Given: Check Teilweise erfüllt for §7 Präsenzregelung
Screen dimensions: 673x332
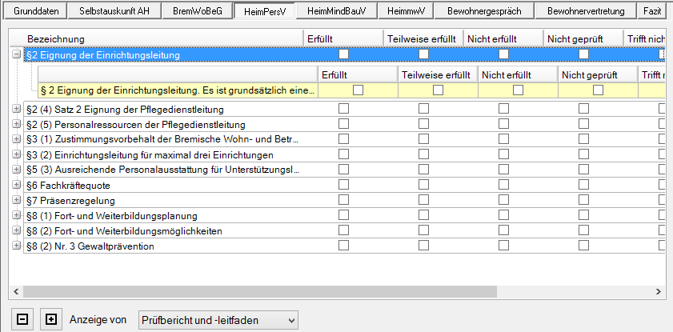Looking at the screenshot, I should tap(423, 200).
